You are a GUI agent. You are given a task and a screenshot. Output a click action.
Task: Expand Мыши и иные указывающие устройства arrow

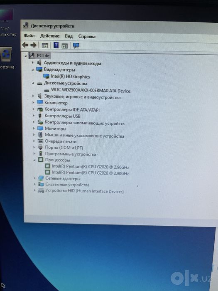(x=34, y=135)
